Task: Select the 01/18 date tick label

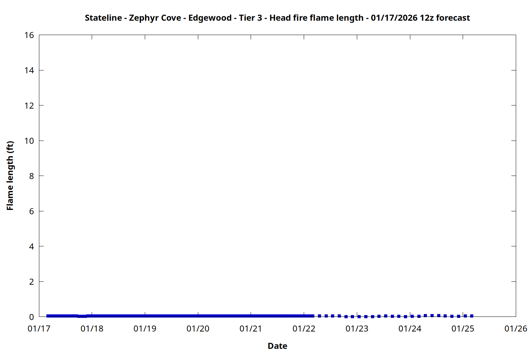Action: [92, 329]
